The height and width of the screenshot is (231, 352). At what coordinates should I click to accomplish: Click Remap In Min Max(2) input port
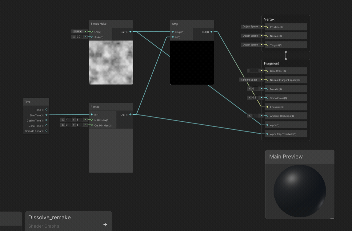pos(92,119)
